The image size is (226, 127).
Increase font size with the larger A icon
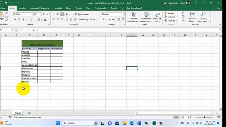pos(44,14)
